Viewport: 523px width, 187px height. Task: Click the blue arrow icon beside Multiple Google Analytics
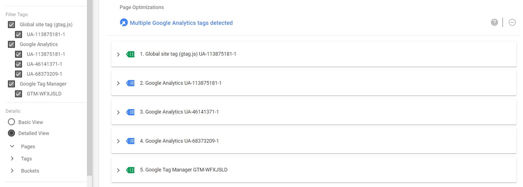[x=124, y=22]
